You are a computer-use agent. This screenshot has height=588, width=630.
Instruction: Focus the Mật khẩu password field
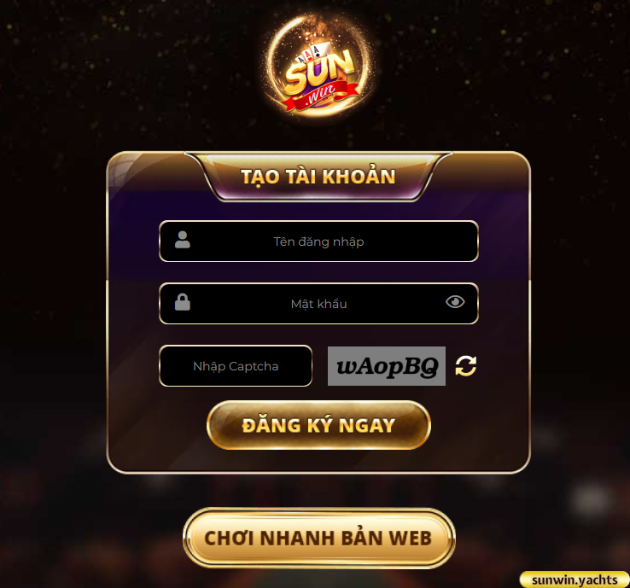(x=318, y=304)
